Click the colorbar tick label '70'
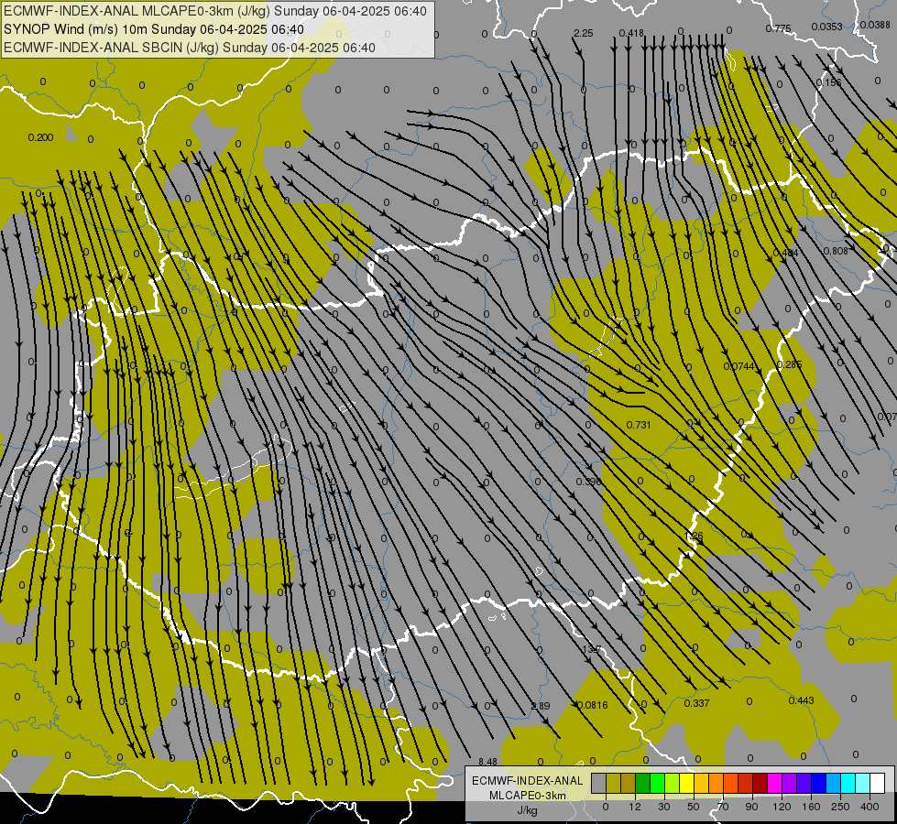The width and height of the screenshot is (897, 824). pyautogui.click(x=723, y=807)
